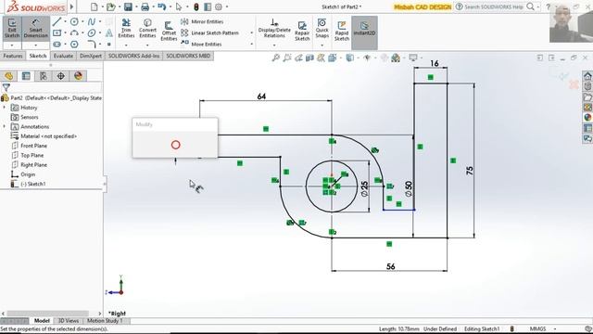Viewport: 593px width, 334px height.
Task: Click Undo icon
Action: 162,6
